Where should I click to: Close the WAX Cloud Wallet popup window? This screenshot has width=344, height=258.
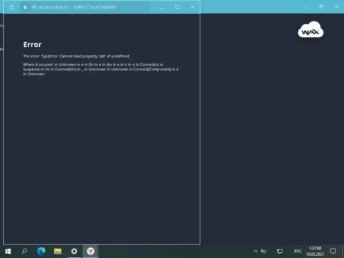192,7
